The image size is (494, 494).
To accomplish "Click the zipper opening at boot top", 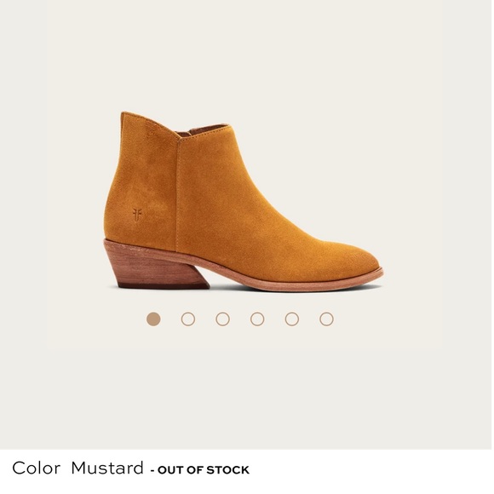I will point(204,130).
